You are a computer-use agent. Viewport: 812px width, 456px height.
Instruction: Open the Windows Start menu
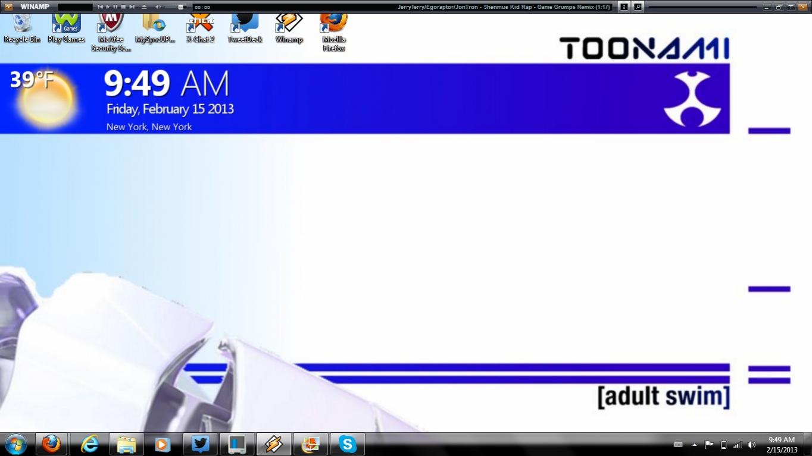tap(16, 444)
